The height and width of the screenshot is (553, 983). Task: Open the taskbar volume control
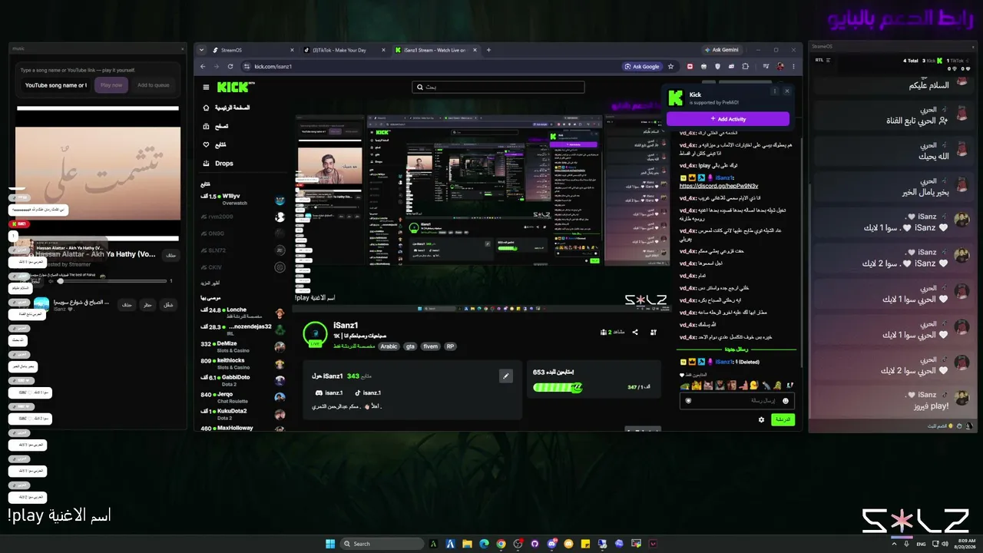(944, 544)
